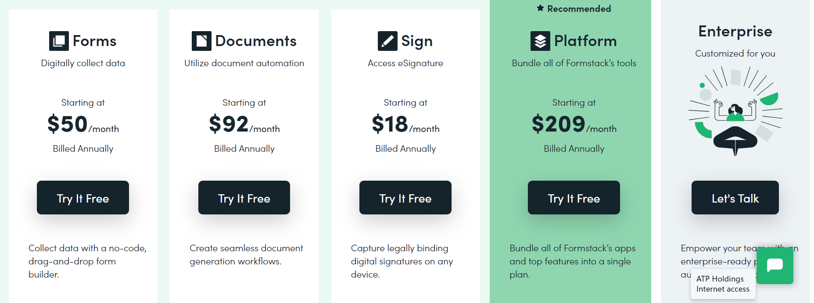Select the Documents page icon

pos(201,40)
